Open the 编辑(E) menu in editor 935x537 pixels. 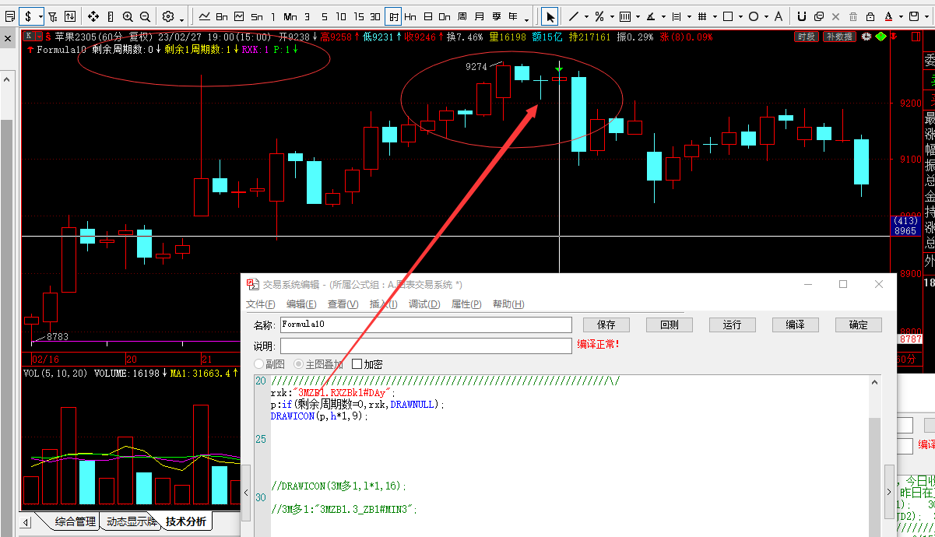[x=301, y=304]
